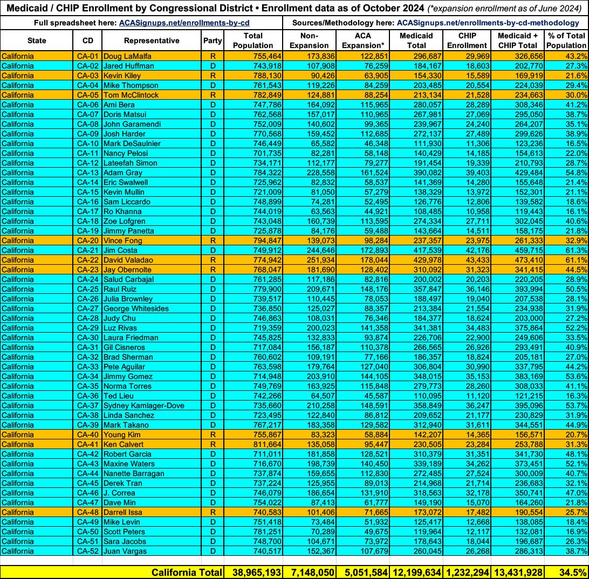The image size is (589, 579).
Task: Click the CHIP Enrollment column header
Action: pyautogui.click(x=467, y=41)
